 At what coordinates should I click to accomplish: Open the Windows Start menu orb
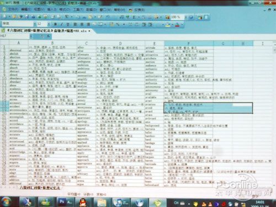[7, 201]
